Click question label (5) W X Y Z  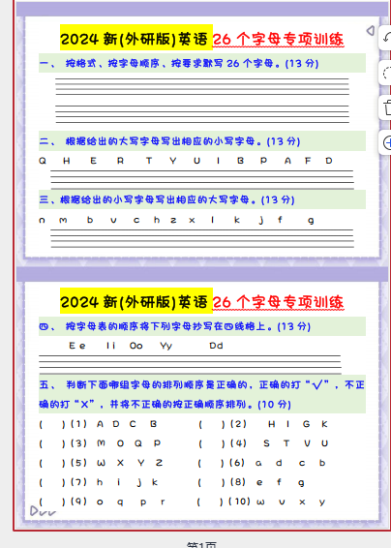(x=78, y=463)
